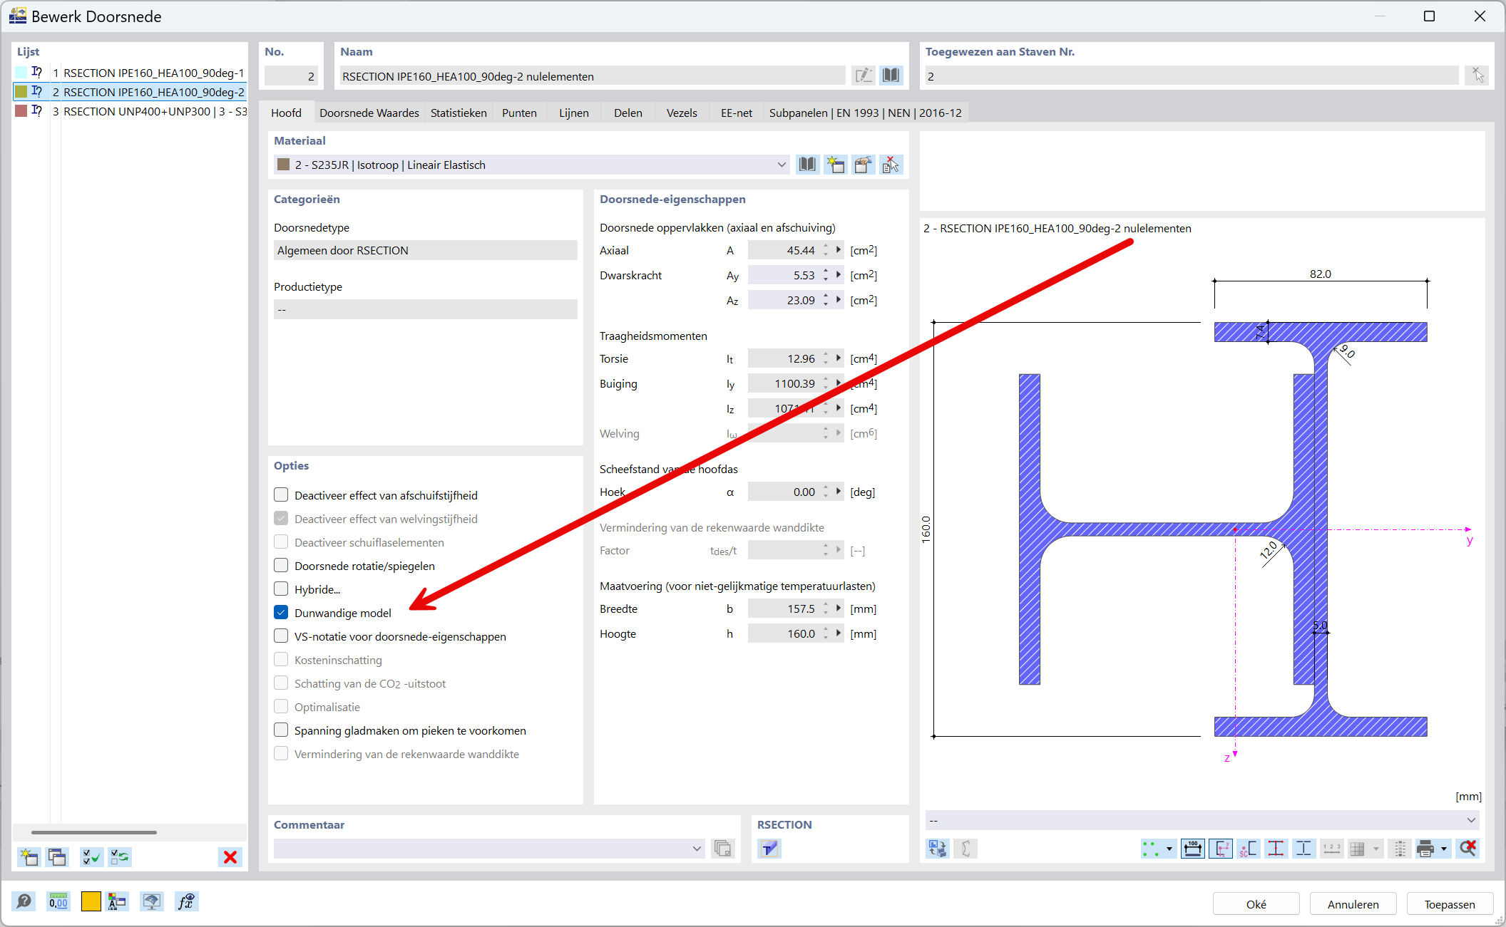
Task: Click the Oké button
Action: pyautogui.click(x=1256, y=904)
